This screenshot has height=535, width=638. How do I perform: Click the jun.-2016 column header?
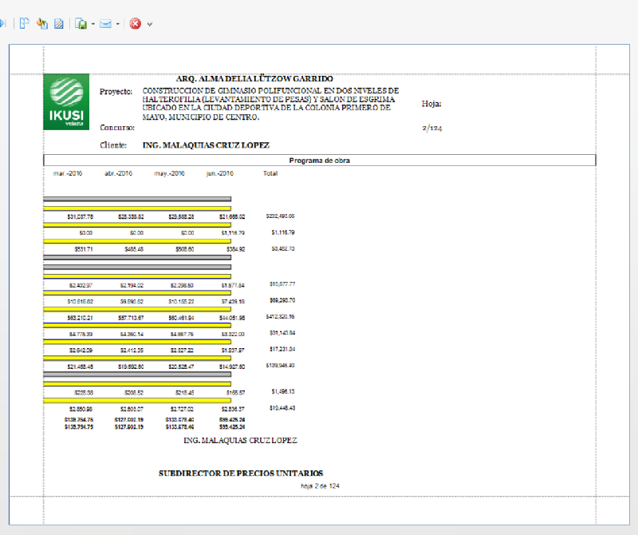pyautogui.click(x=219, y=173)
